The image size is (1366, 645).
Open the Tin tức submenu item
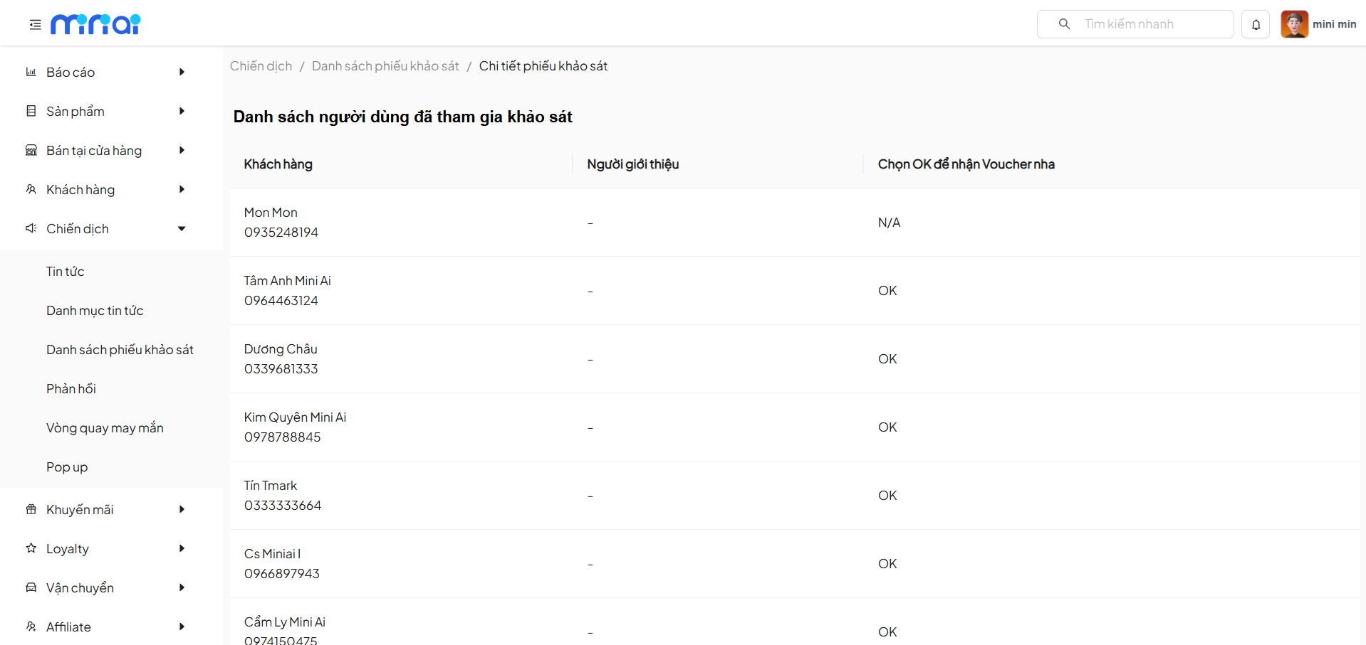pos(66,272)
